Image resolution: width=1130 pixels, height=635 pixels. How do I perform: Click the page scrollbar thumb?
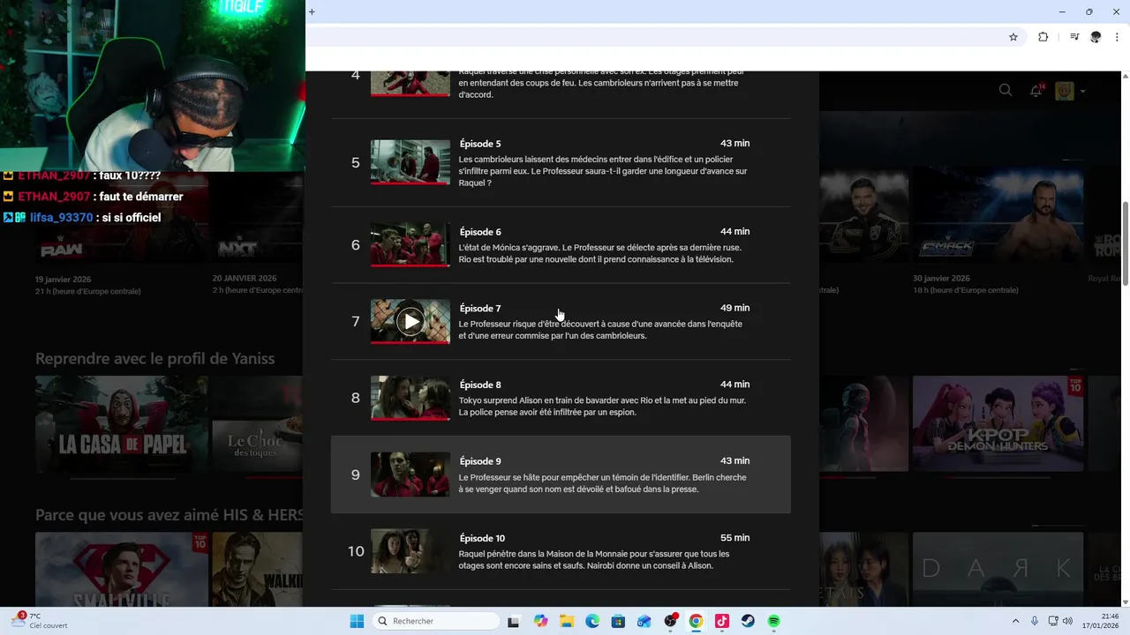click(x=1125, y=243)
